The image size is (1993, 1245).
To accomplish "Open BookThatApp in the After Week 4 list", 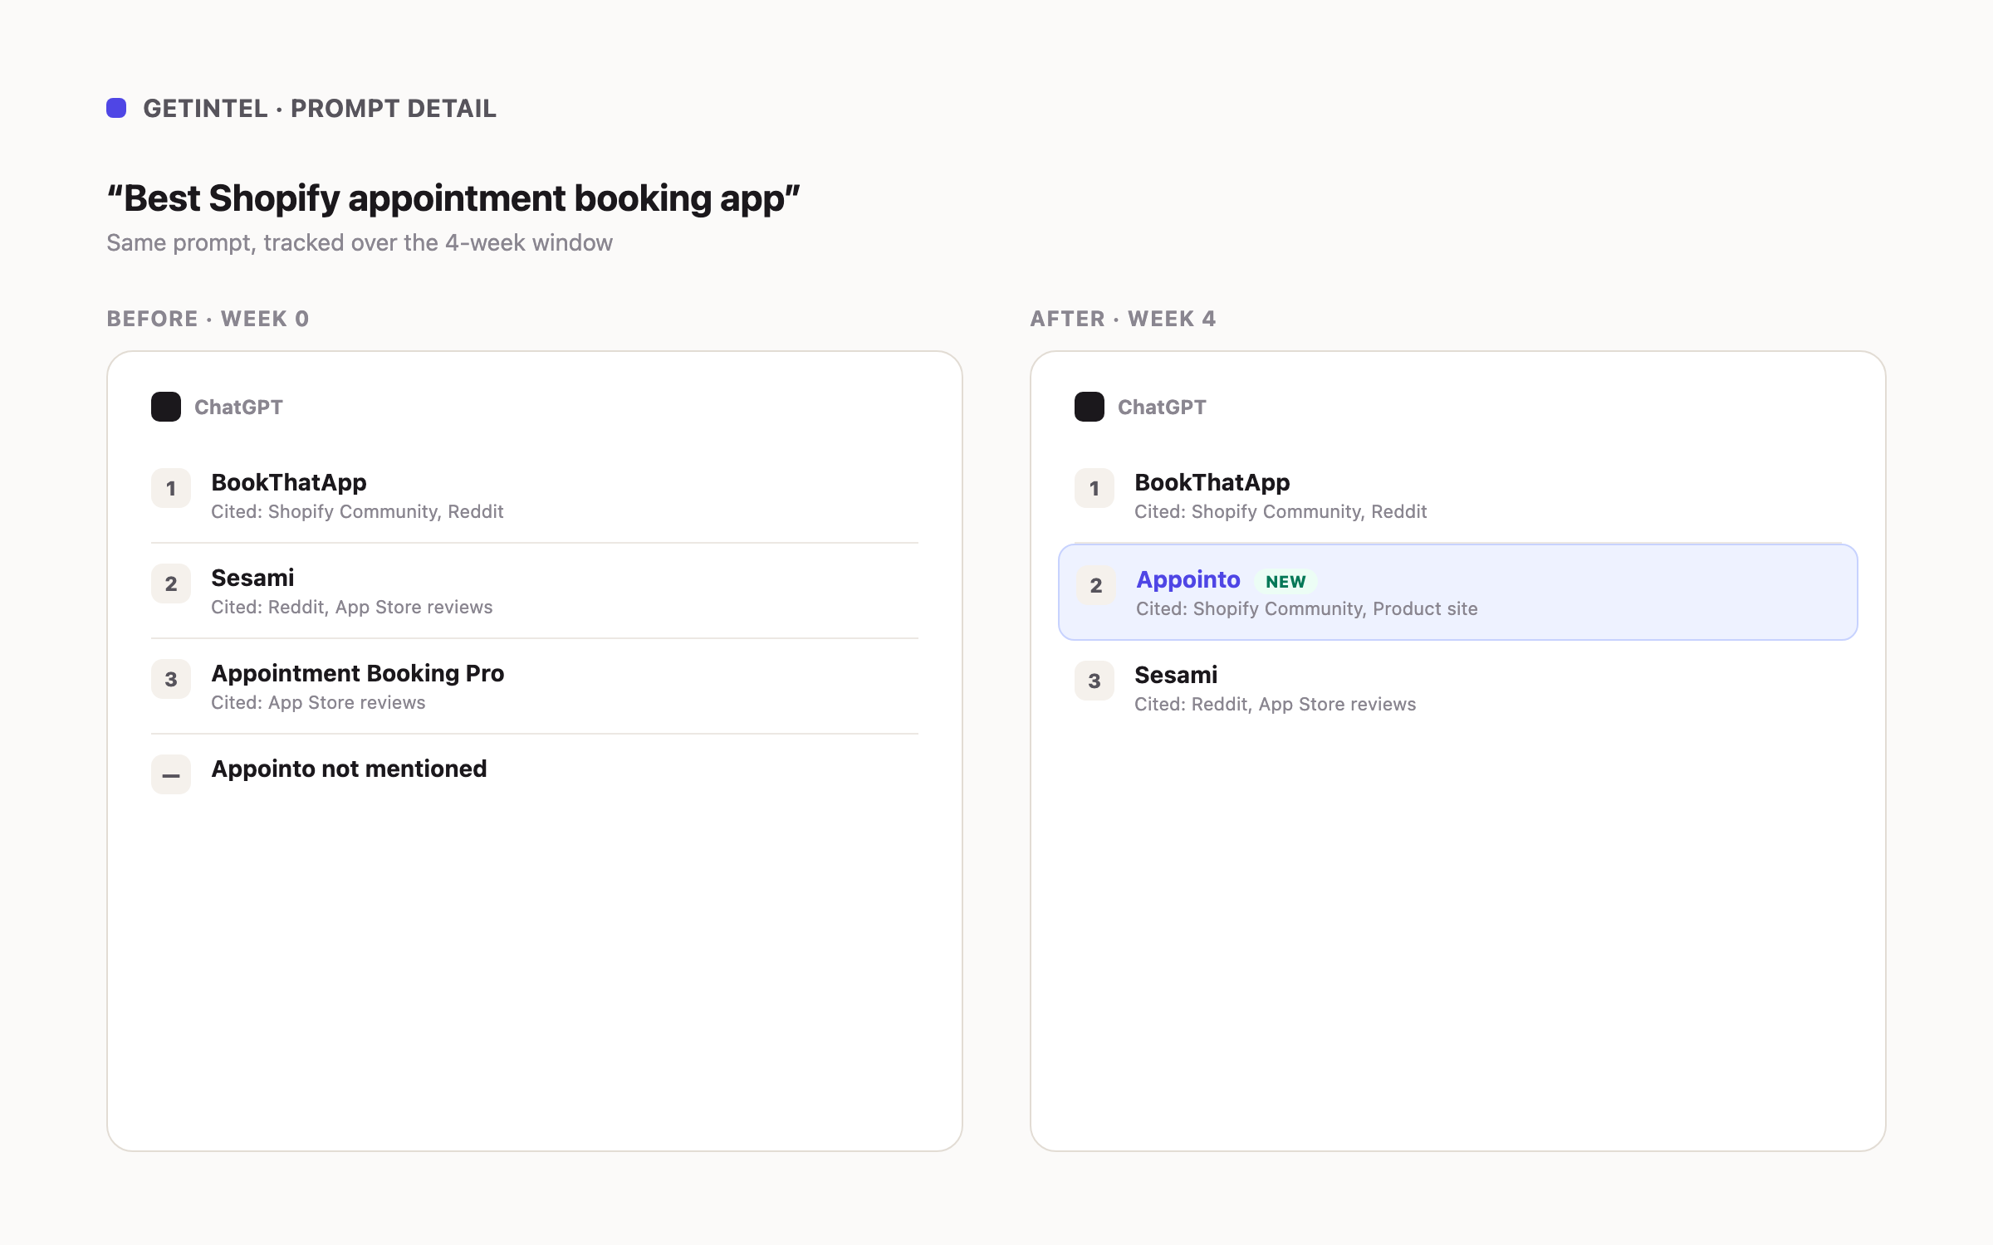I will click(1212, 482).
